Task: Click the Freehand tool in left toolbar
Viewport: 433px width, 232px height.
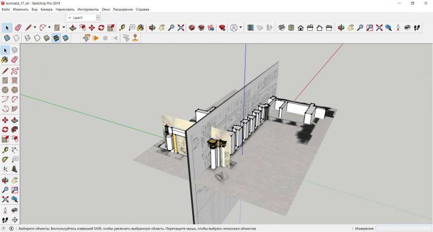Action: click(x=15, y=71)
